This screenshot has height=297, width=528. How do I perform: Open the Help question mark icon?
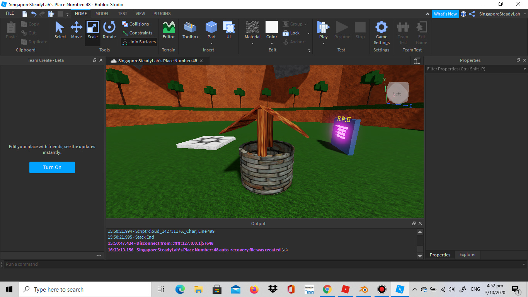click(x=463, y=14)
